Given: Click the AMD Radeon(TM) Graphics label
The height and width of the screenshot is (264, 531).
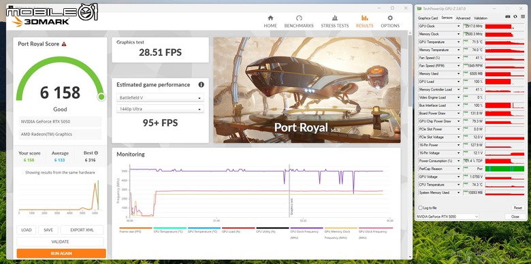Looking at the screenshot, I should [x=61, y=134].
